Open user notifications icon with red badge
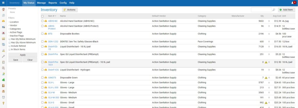The image size is (298, 108). coord(294,3)
